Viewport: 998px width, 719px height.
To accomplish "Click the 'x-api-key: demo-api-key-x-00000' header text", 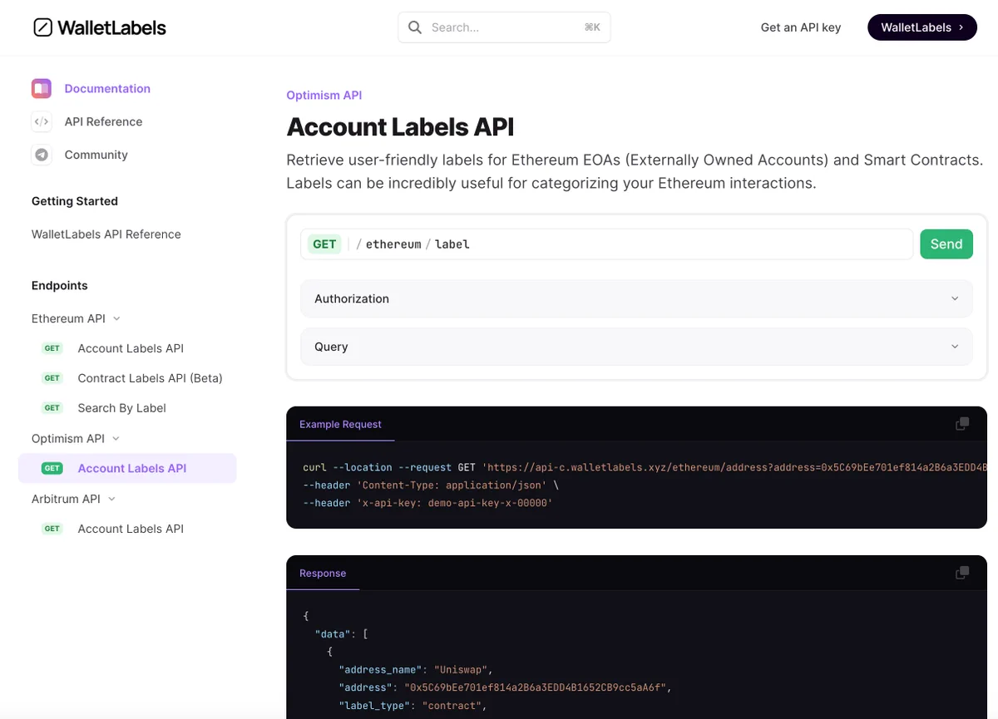I will click(x=455, y=503).
